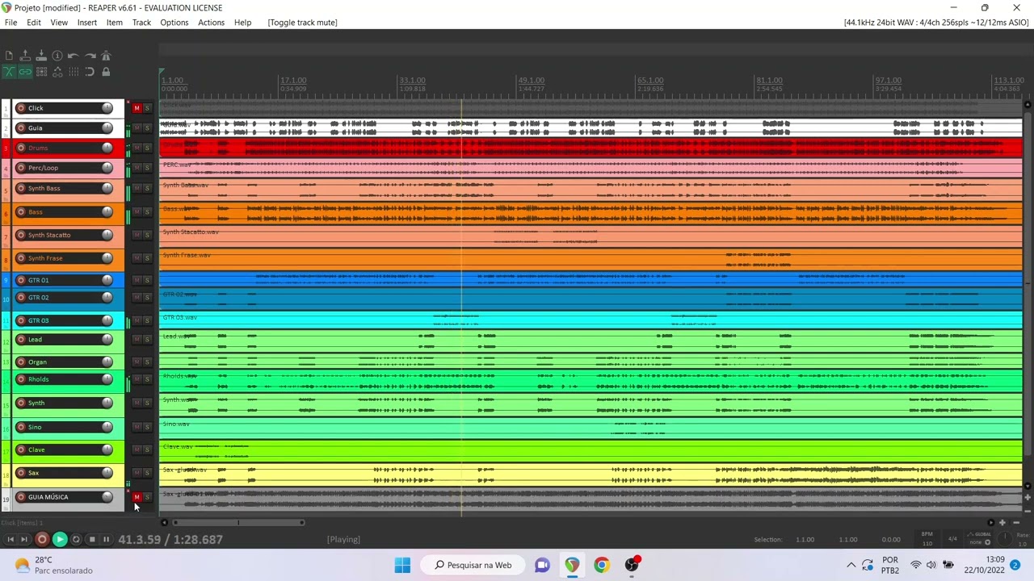Click the Guia track volume knob
Viewport: 1034px width, 581px height.
(x=107, y=127)
